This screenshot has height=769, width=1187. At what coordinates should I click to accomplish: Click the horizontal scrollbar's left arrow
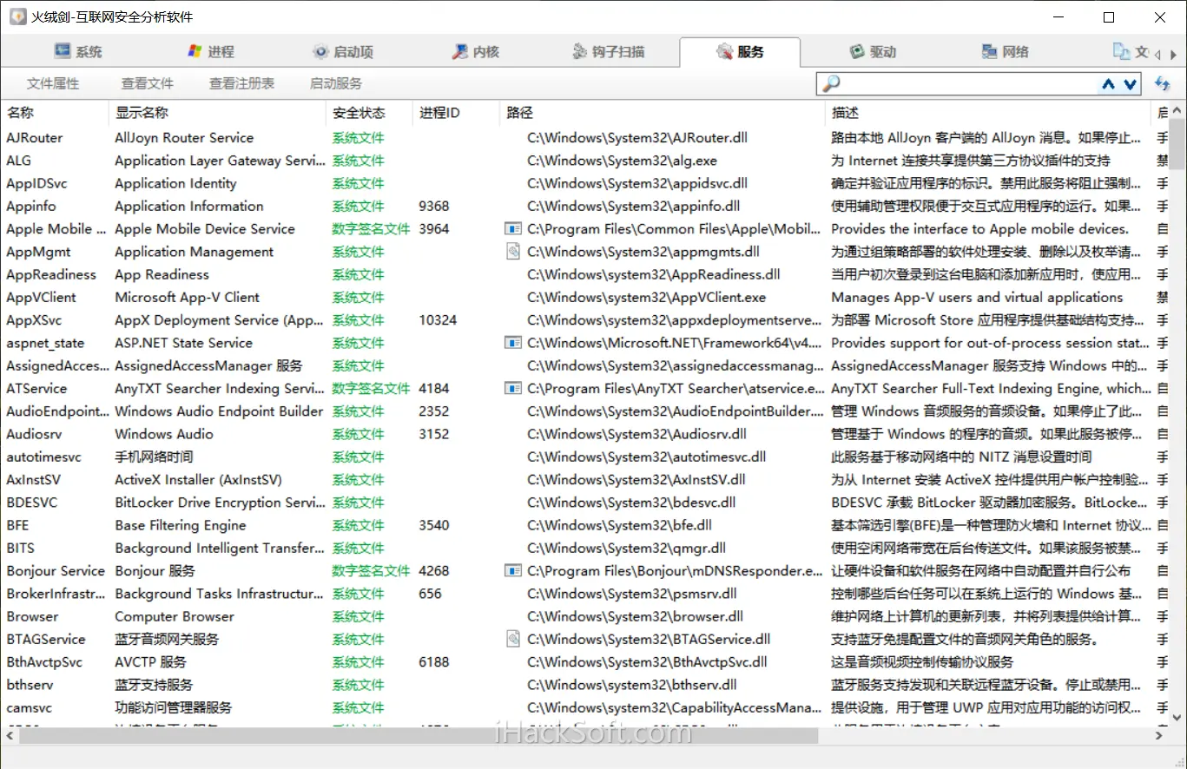[x=10, y=735]
